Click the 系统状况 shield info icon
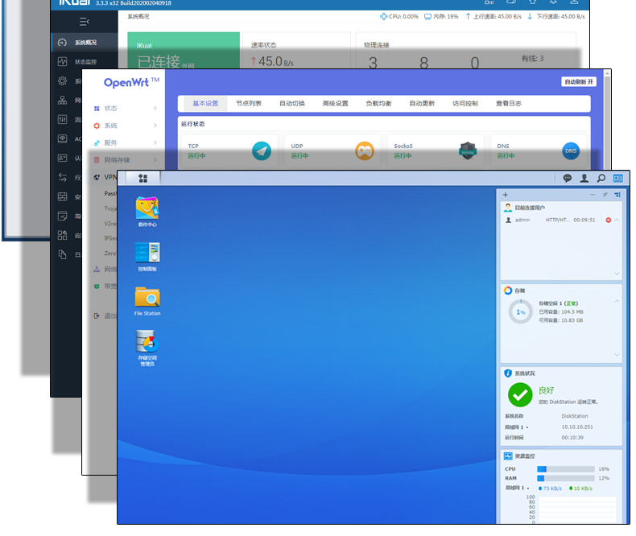Viewport: 636px width, 536px height. coord(508,373)
